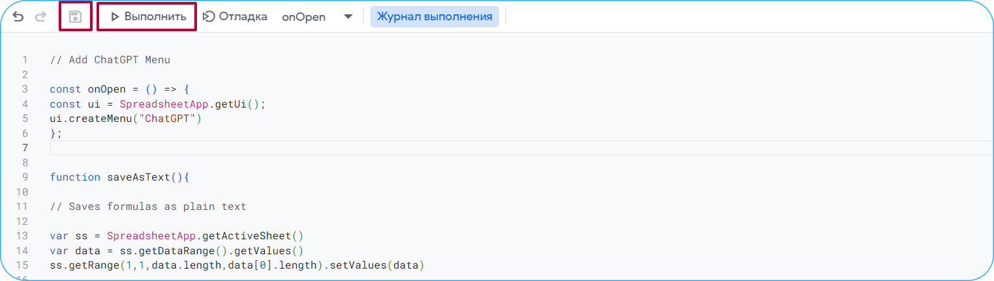This screenshot has height=281, width=994.
Task: Expand function list dropdown arrow
Action: 348,17
